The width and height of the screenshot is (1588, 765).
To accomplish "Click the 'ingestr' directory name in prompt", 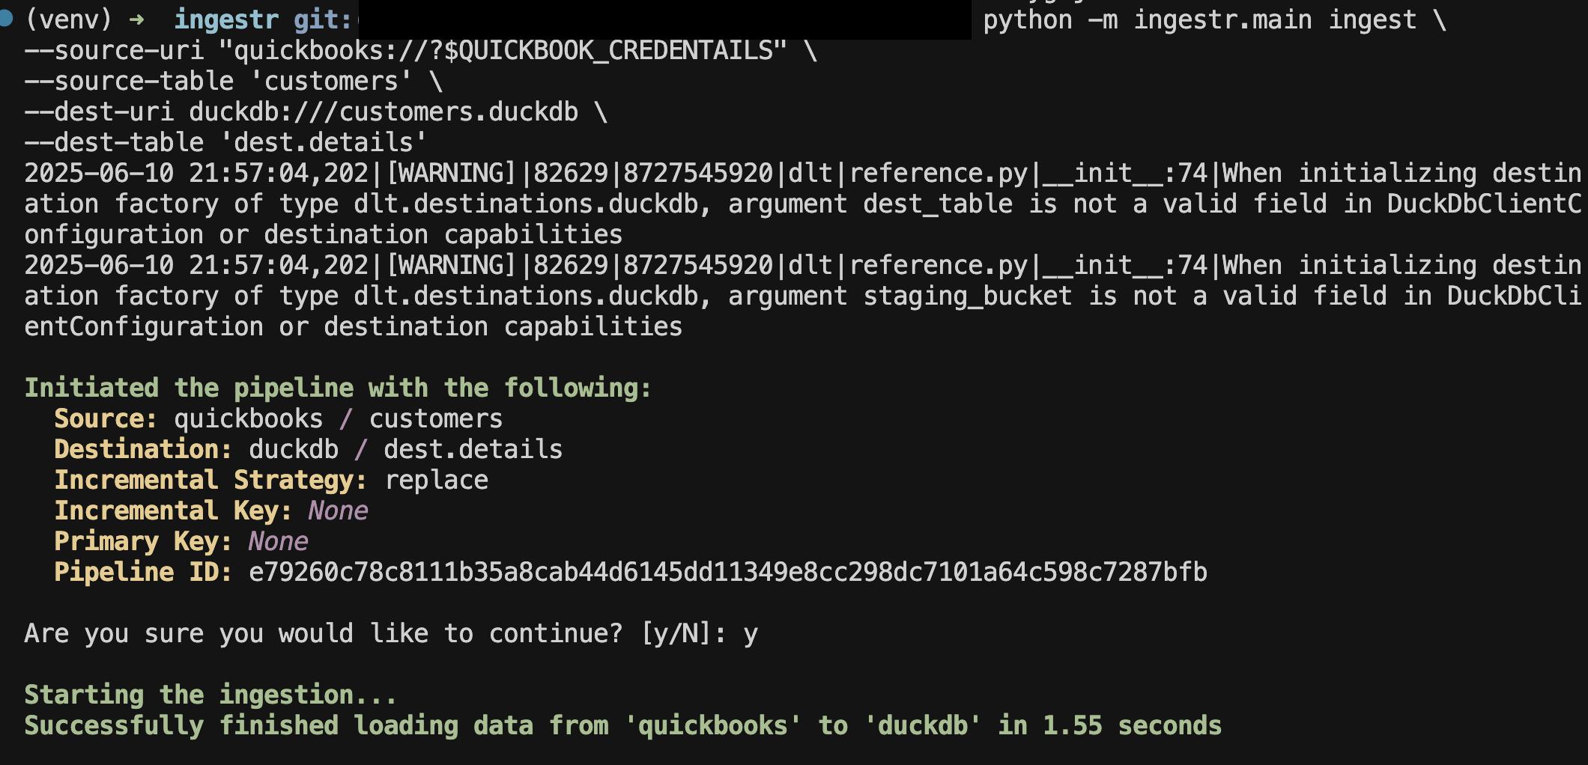I will click(226, 20).
